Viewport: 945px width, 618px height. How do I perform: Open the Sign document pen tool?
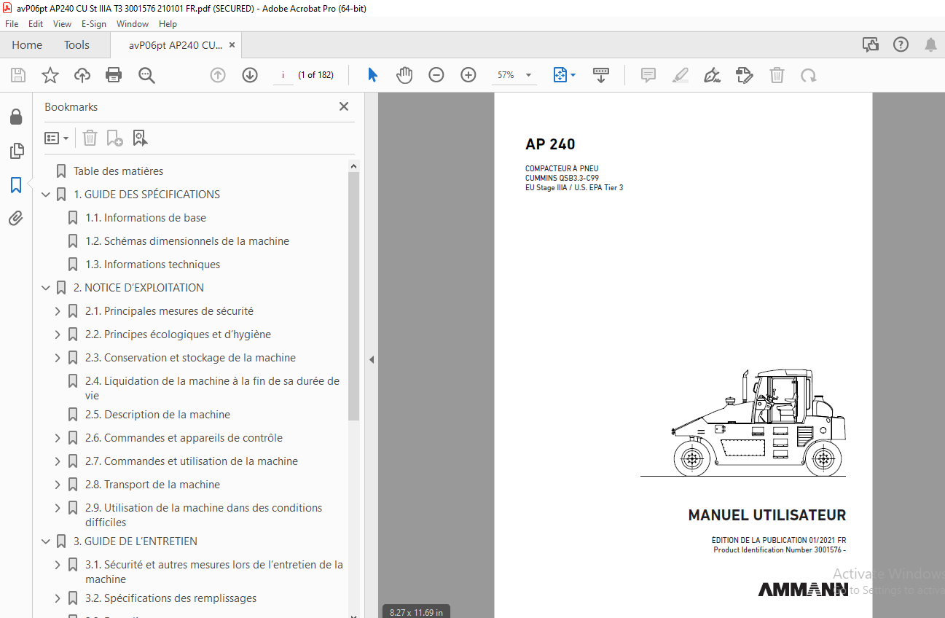713,75
